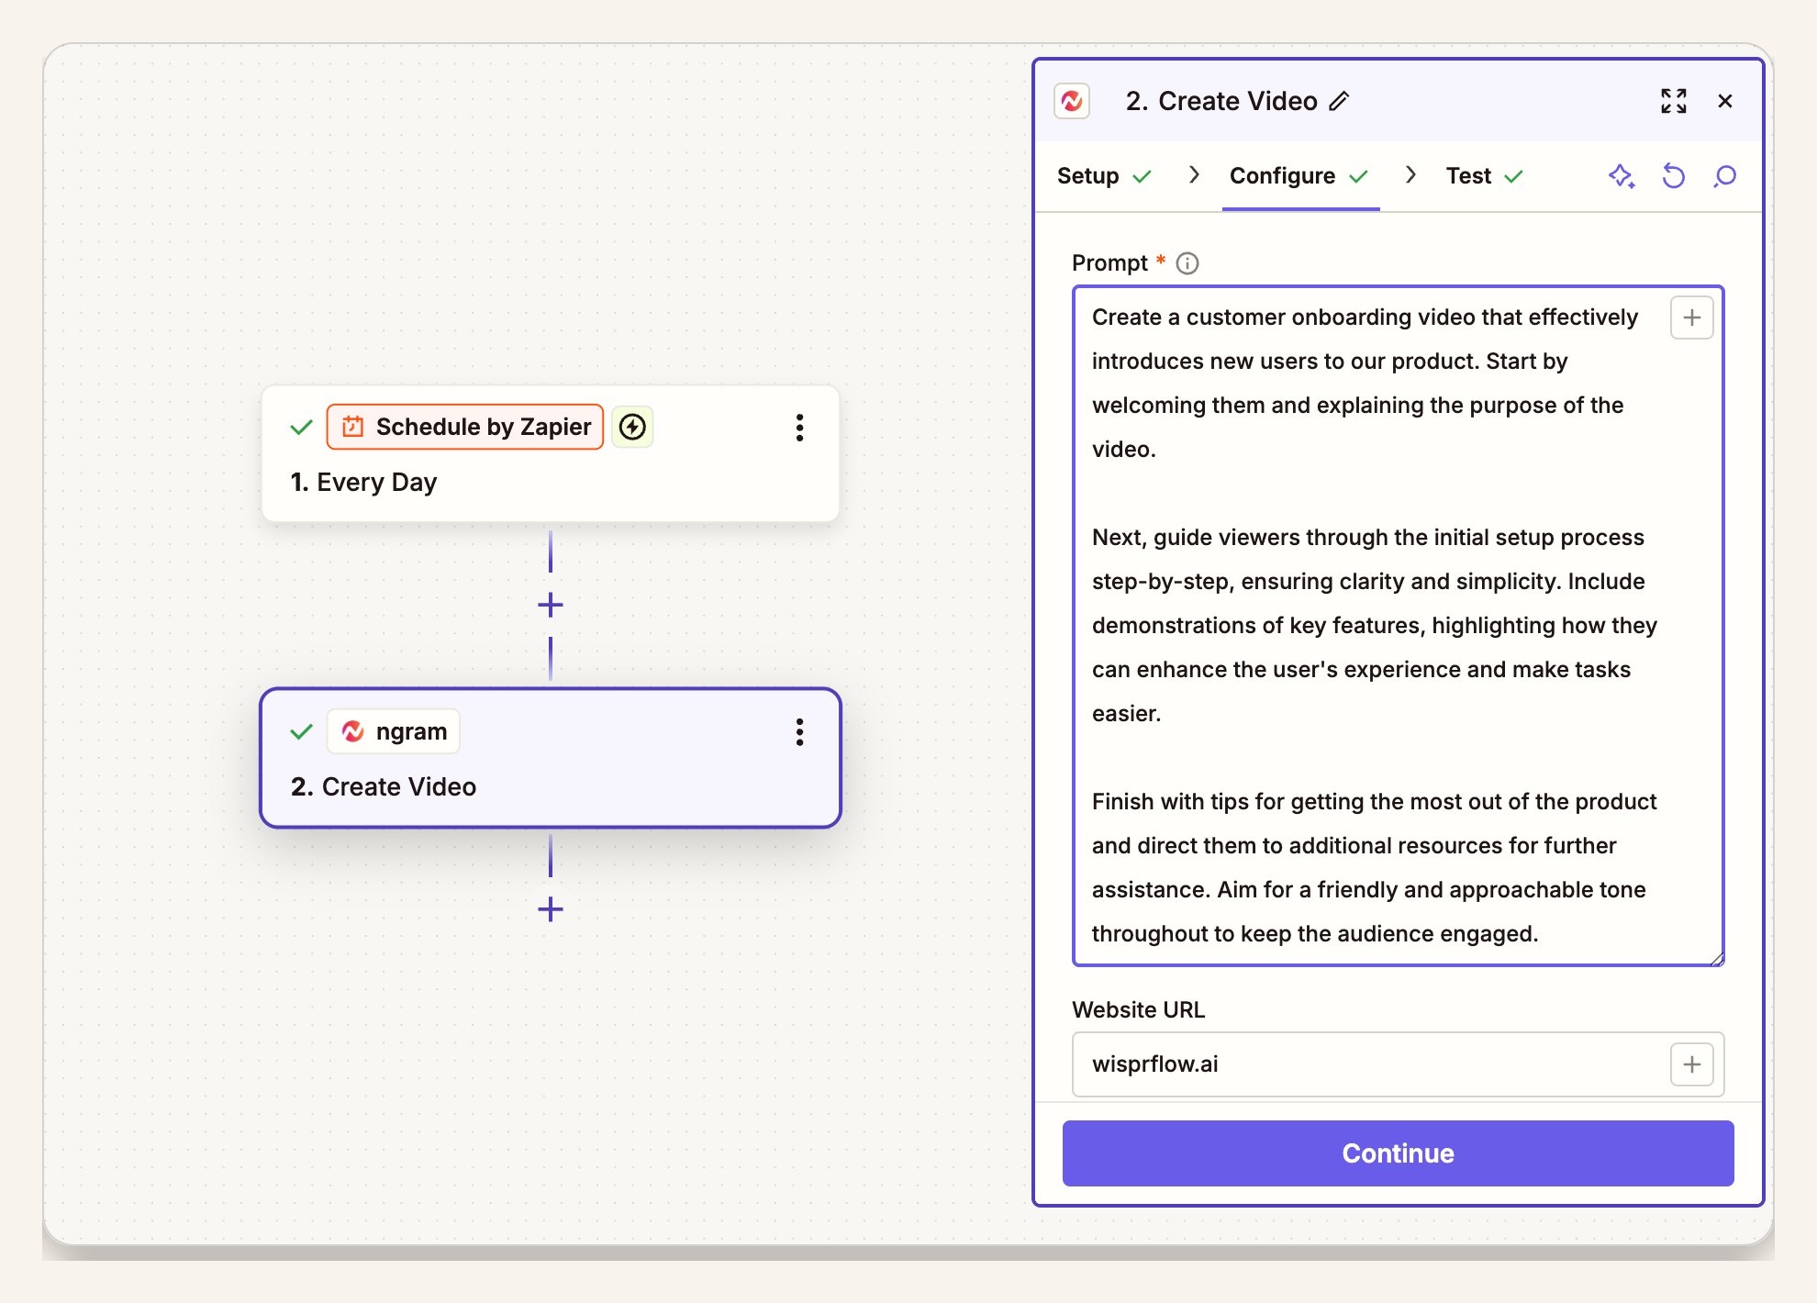Screen dimensions: 1817x1303
Task: Click the ngram app icon in panel header
Action: pos(1072,101)
